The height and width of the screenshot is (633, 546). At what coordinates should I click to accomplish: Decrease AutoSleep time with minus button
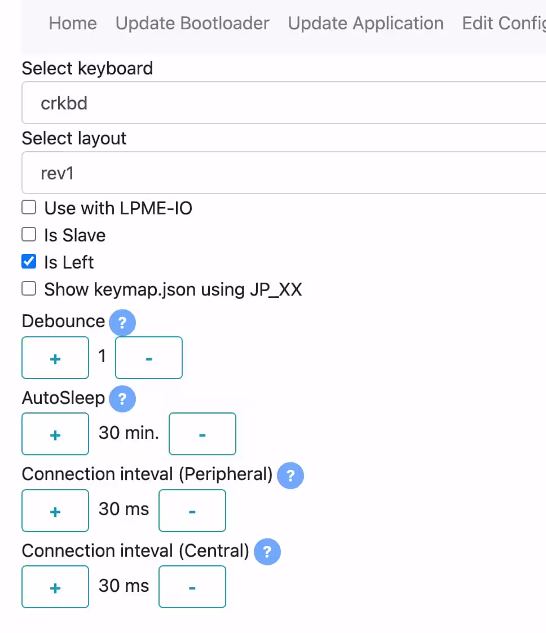point(202,434)
